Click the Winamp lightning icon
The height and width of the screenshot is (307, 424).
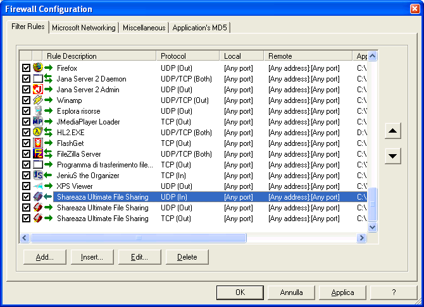[x=38, y=100]
